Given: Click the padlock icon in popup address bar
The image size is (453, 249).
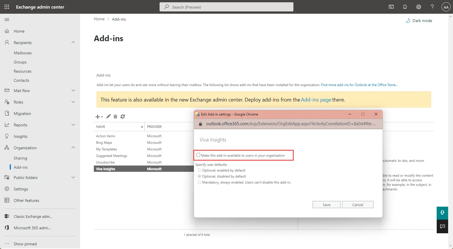Looking at the screenshot, I should [x=200, y=124].
